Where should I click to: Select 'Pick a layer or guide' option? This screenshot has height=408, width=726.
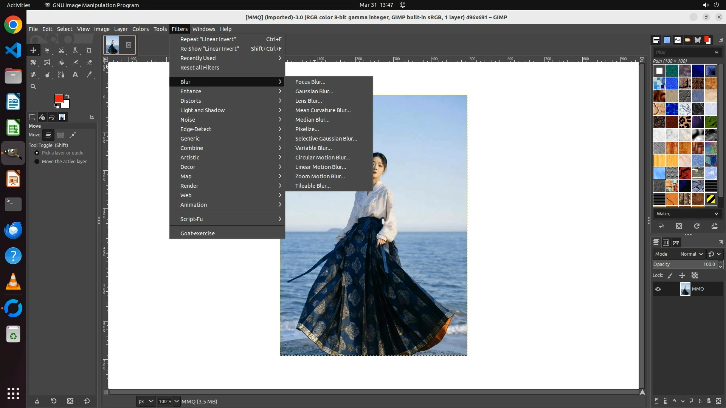(x=37, y=153)
